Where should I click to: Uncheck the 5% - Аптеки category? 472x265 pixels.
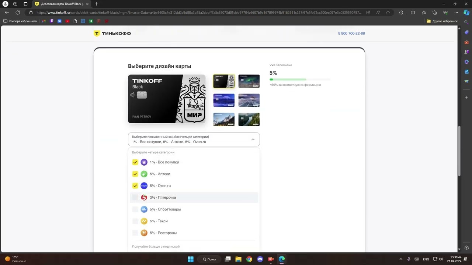135,174
